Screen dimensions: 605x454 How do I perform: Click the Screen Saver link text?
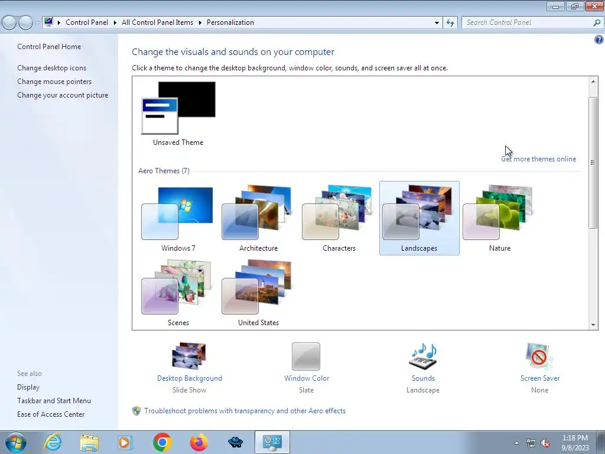[x=540, y=378]
